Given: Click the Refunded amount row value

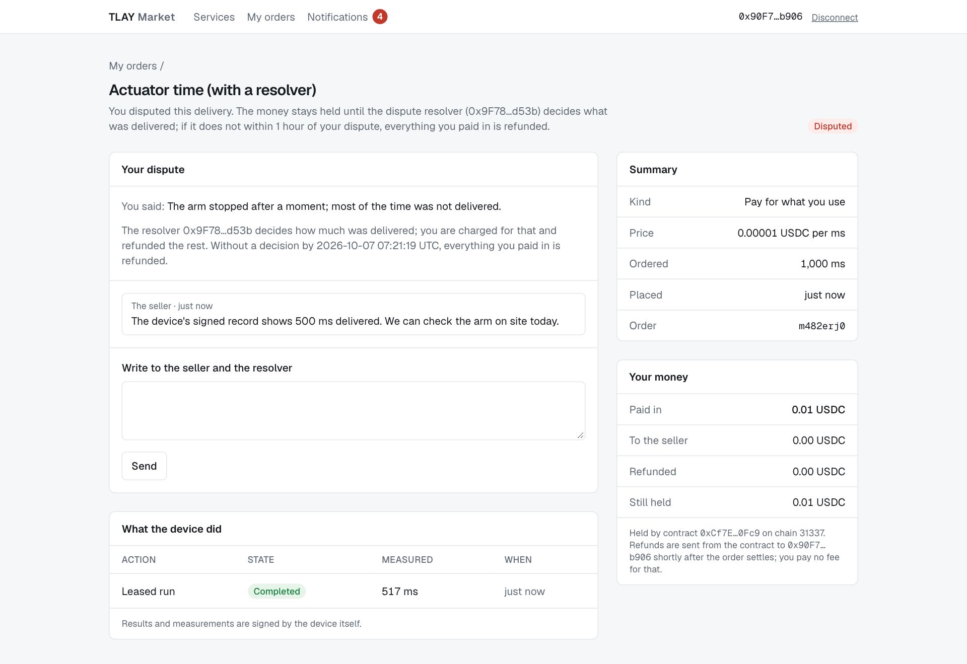Looking at the screenshot, I should click(x=818, y=472).
